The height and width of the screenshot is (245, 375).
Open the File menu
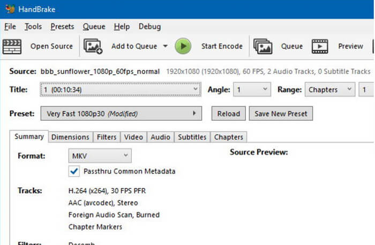pos(10,27)
